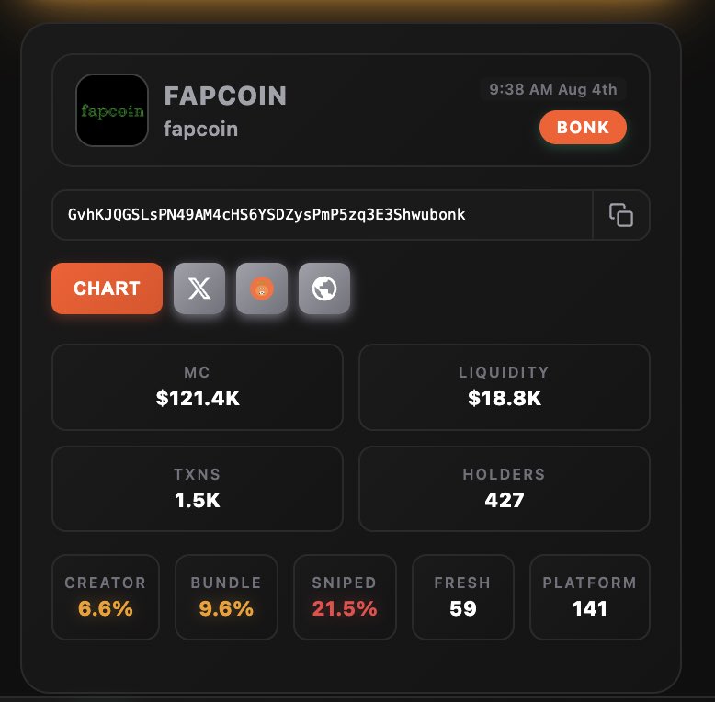Open the website globe icon

click(x=324, y=289)
